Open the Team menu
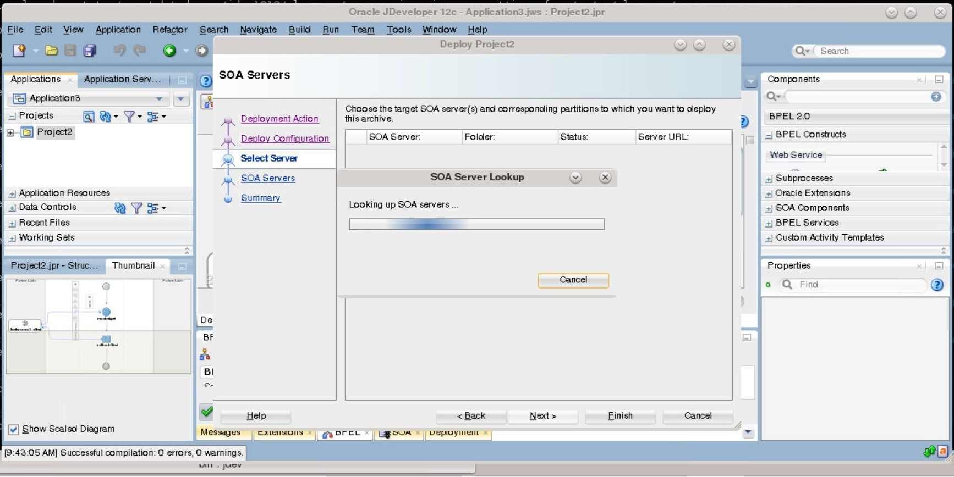 coord(363,30)
